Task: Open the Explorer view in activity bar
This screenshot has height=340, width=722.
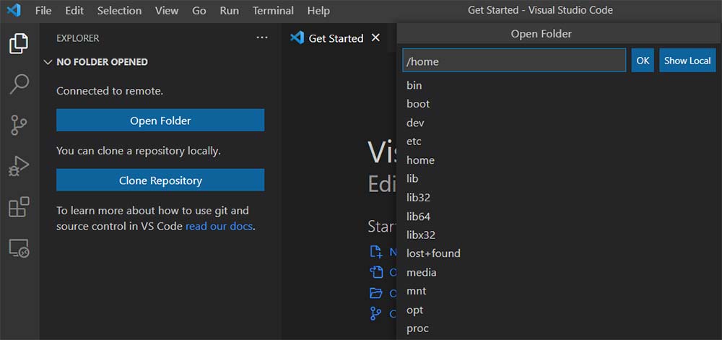Action: tap(19, 44)
